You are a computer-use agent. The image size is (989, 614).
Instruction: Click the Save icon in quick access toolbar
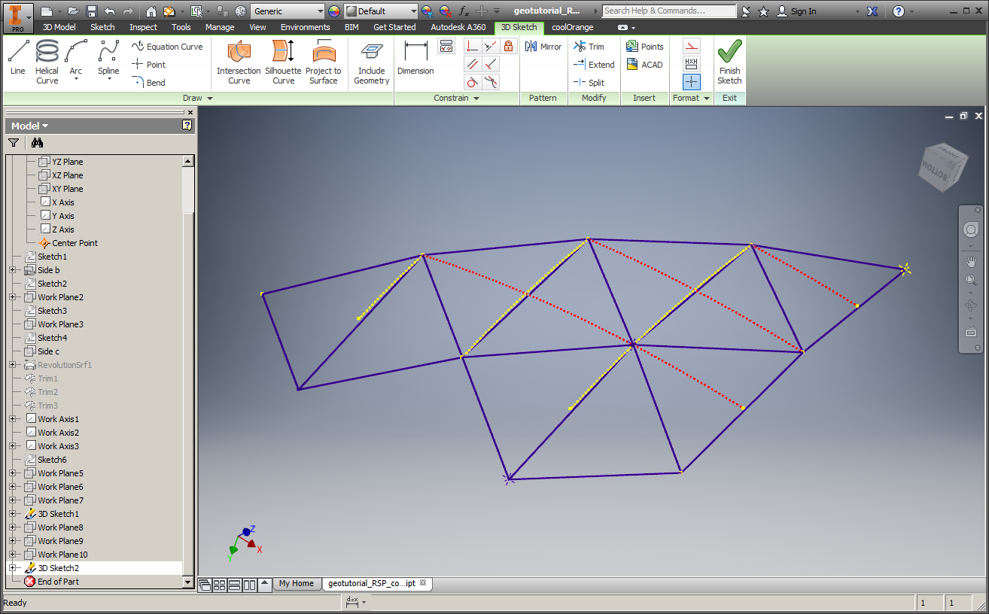point(92,11)
